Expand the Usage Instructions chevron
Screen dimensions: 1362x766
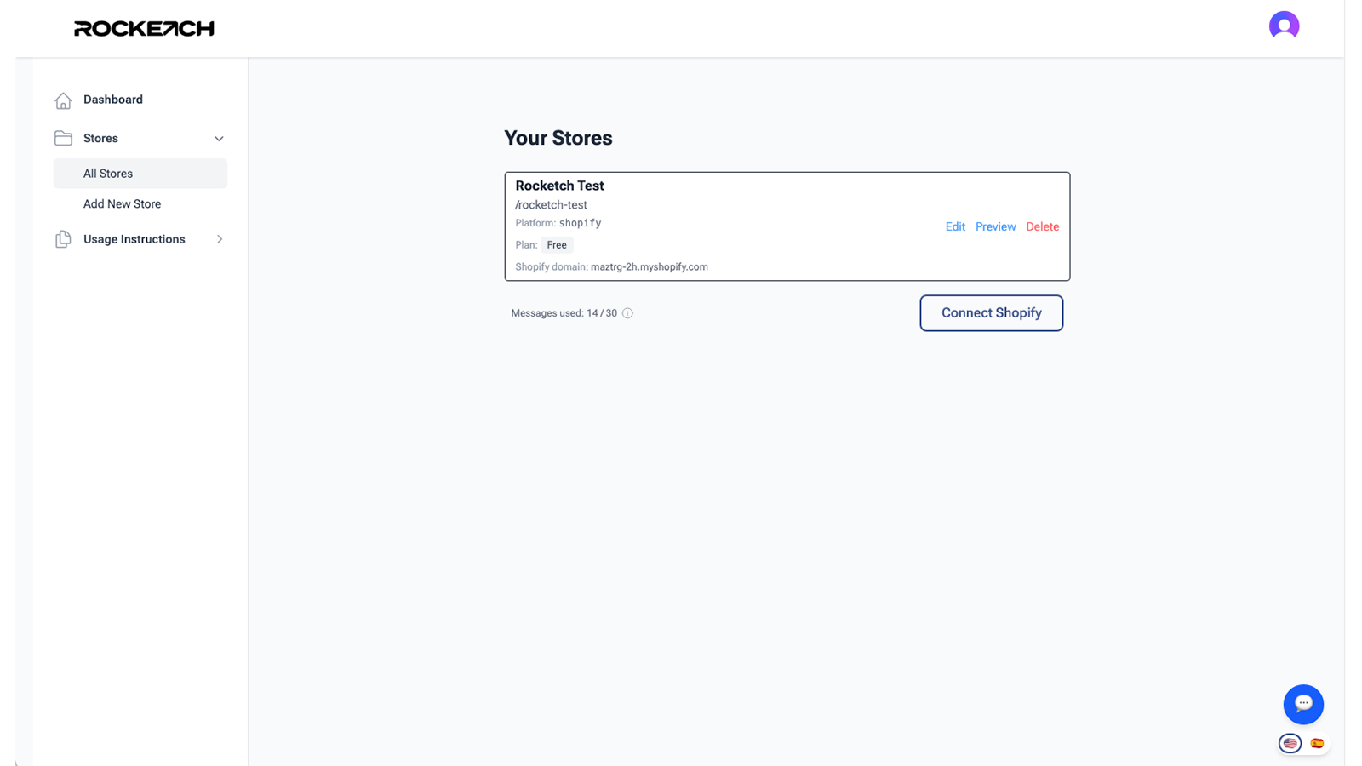pos(220,239)
